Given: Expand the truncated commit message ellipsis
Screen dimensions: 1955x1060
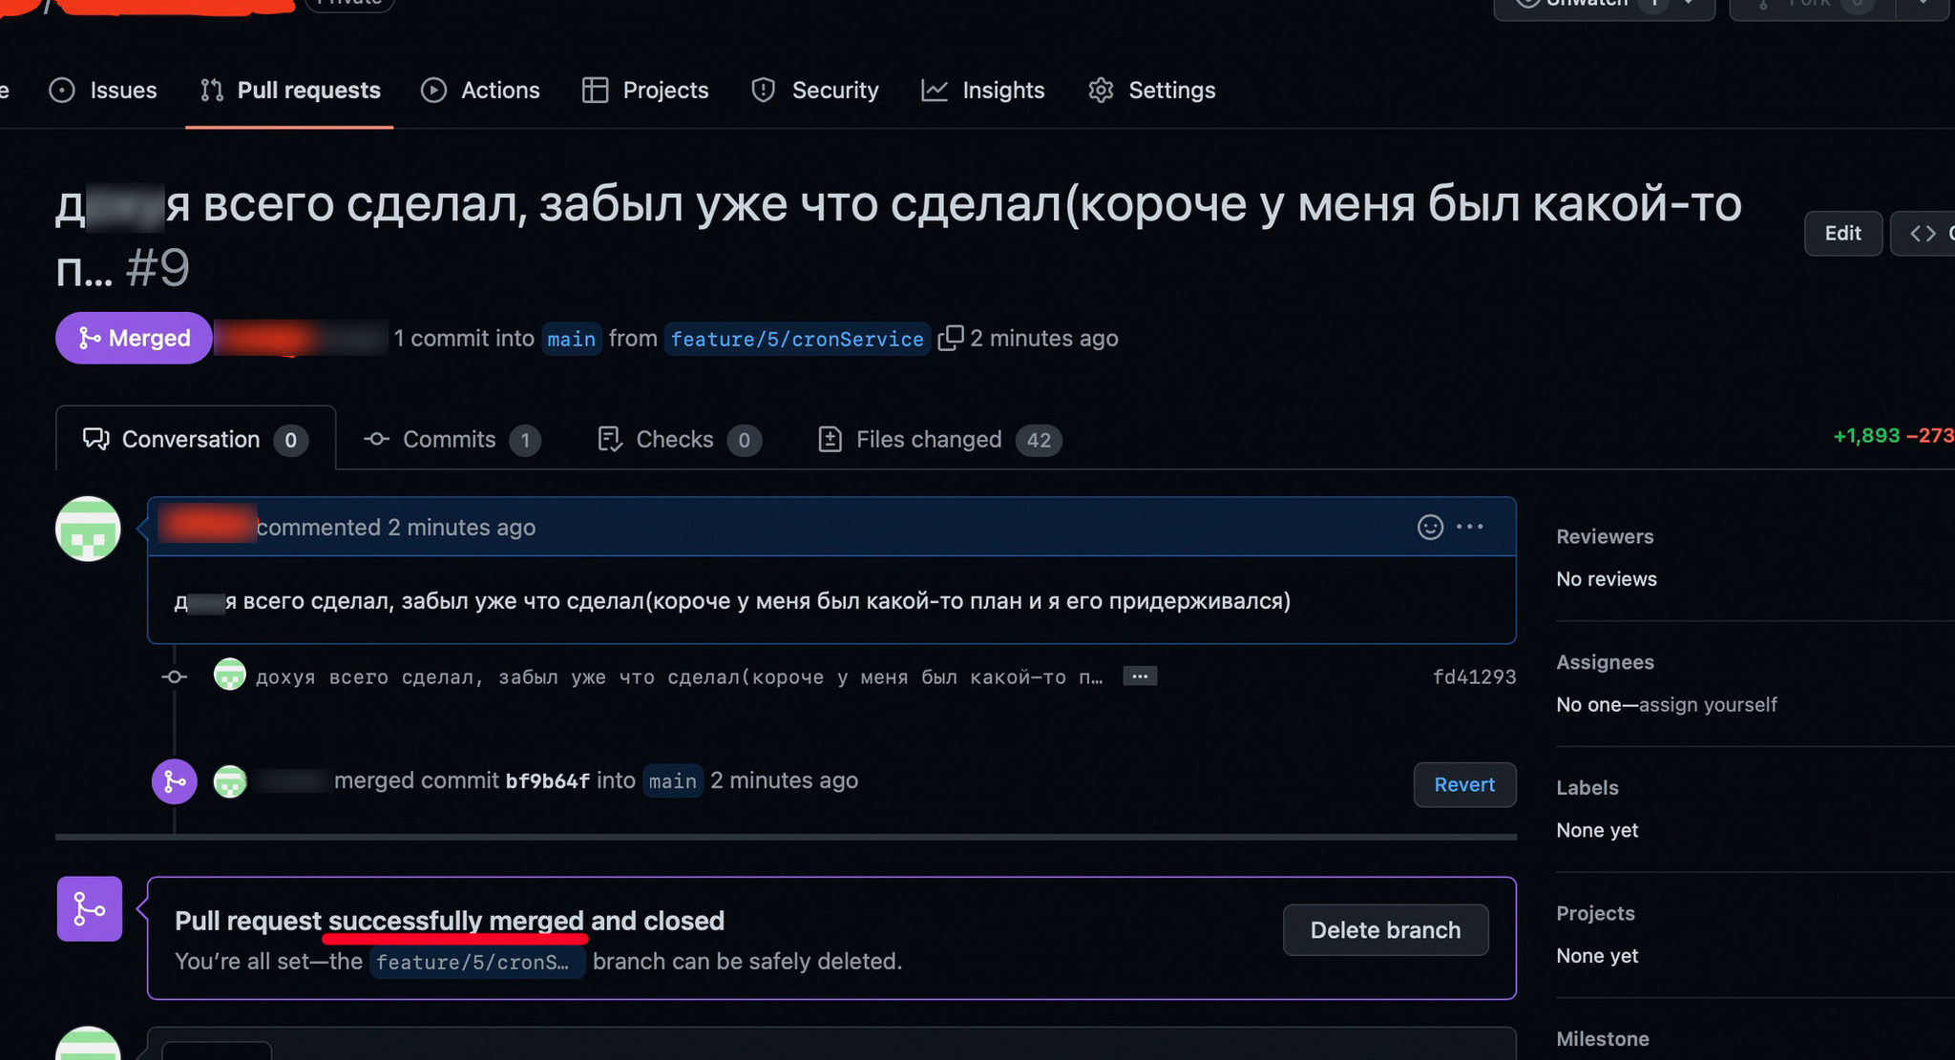Looking at the screenshot, I should 1140,675.
